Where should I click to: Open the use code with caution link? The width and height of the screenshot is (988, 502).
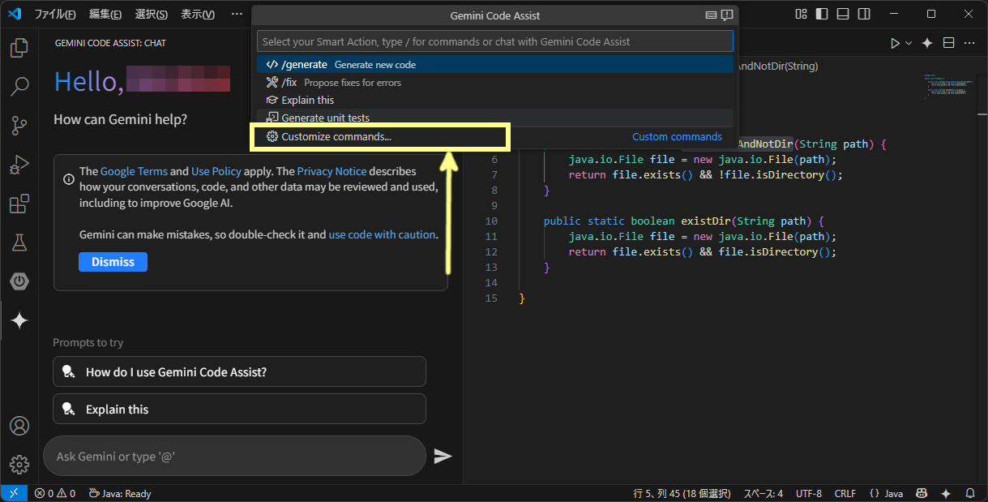point(382,234)
